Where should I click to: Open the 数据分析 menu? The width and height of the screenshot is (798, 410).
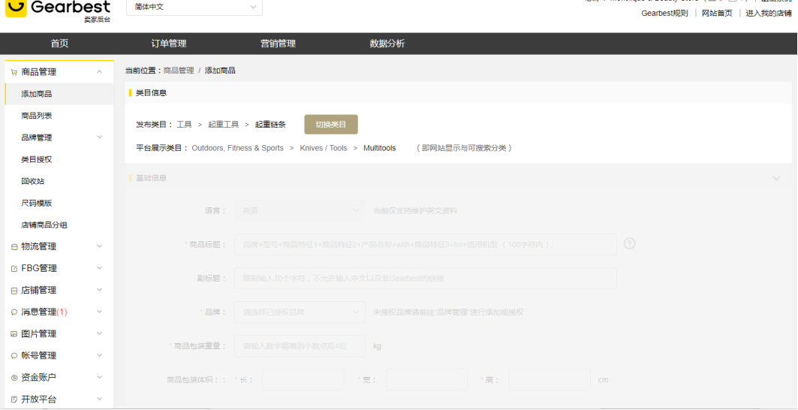387,44
